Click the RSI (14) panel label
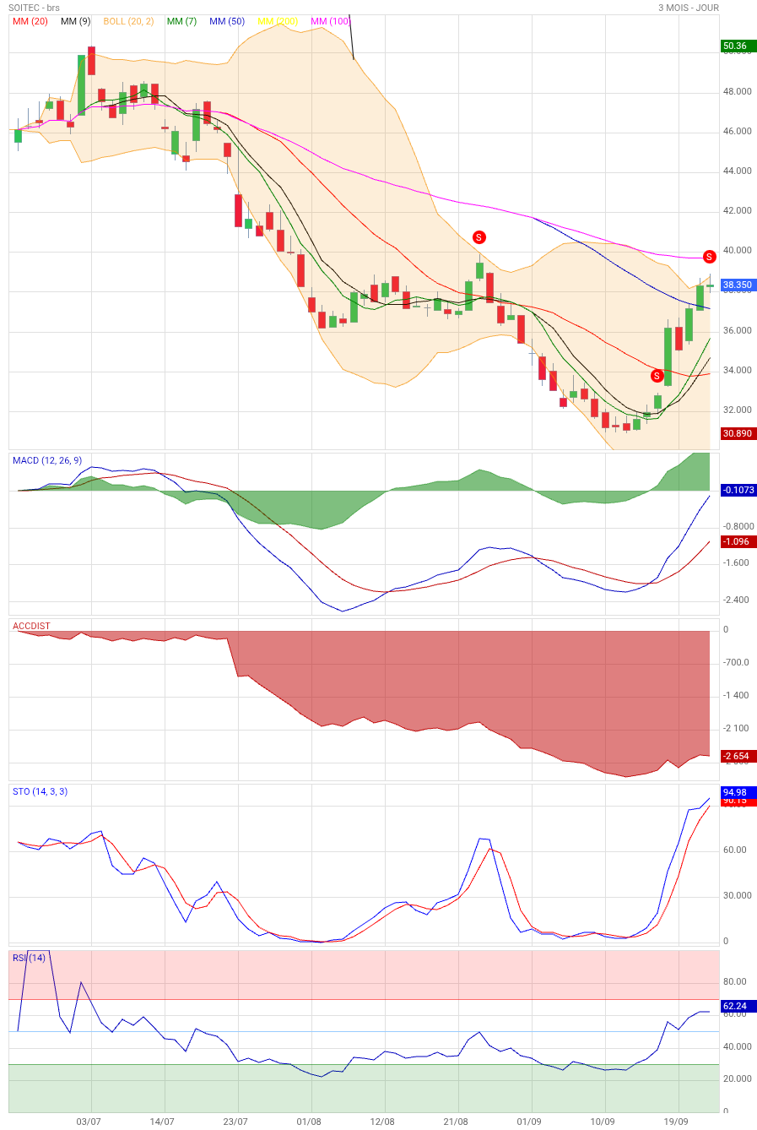Image resolution: width=757 pixels, height=1130 pixels. 29,958
